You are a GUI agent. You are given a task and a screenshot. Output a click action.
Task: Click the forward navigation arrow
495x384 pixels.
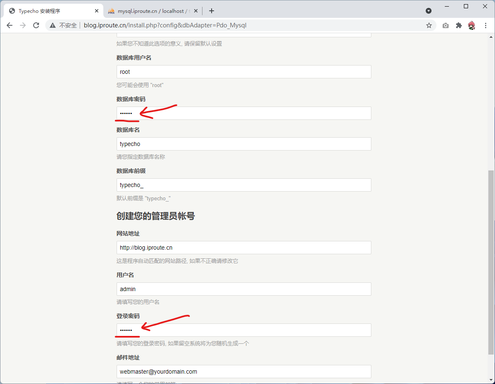pyautogui.click(x=23, y=25)
